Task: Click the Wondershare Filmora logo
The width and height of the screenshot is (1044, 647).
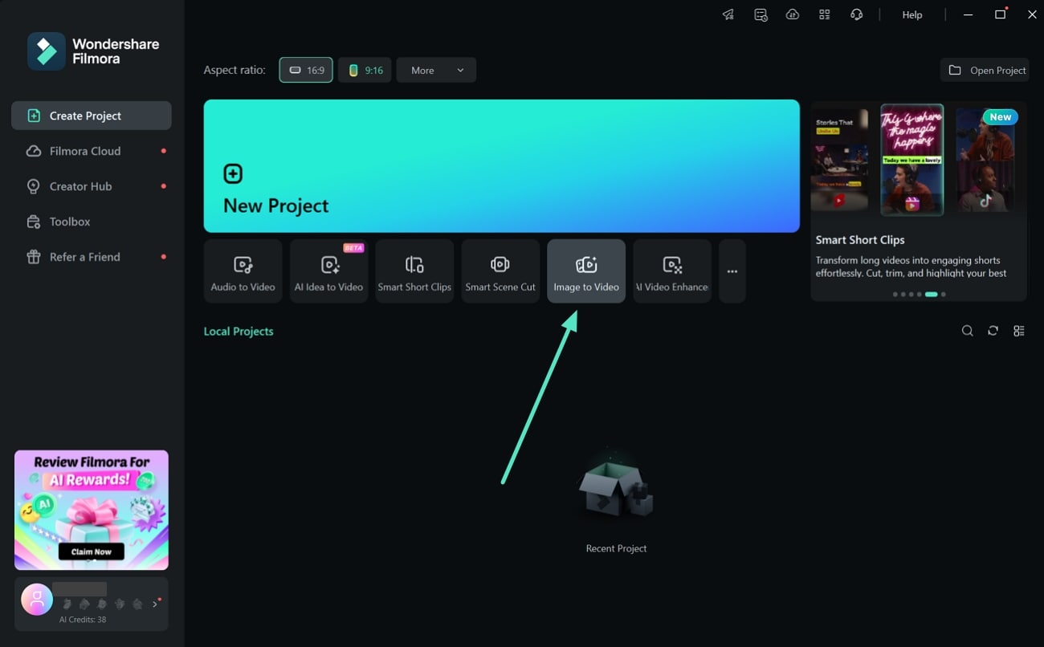Action: 93,51
